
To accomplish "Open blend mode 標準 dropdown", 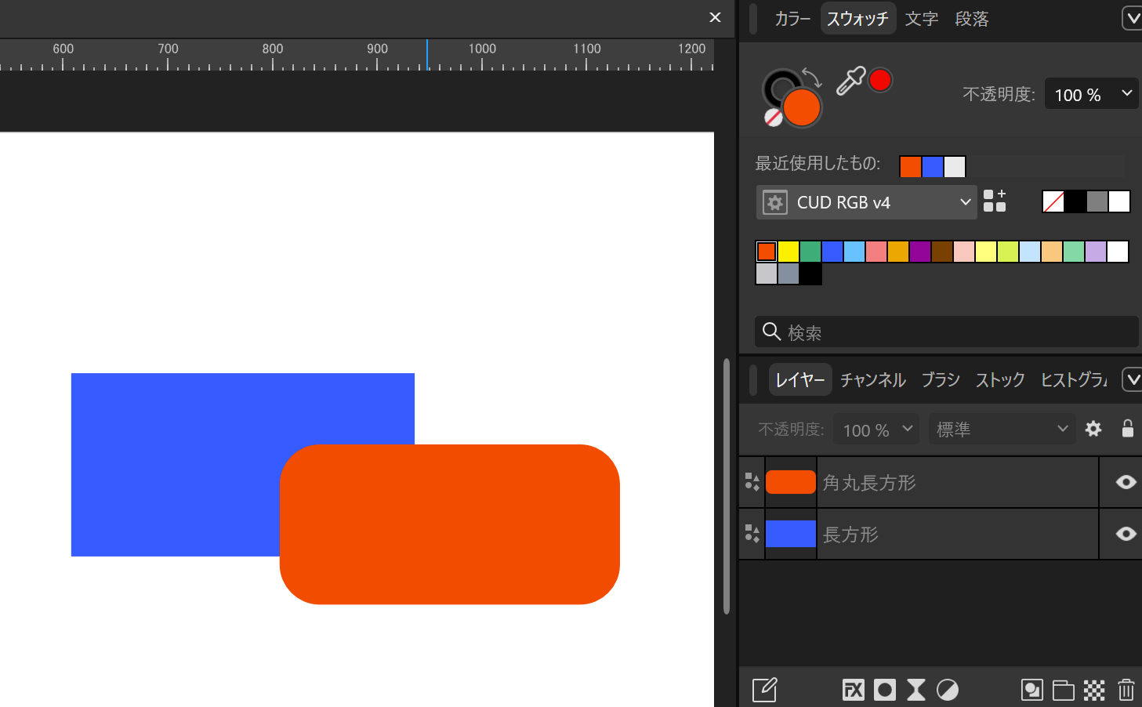I will coord(1001,430).
